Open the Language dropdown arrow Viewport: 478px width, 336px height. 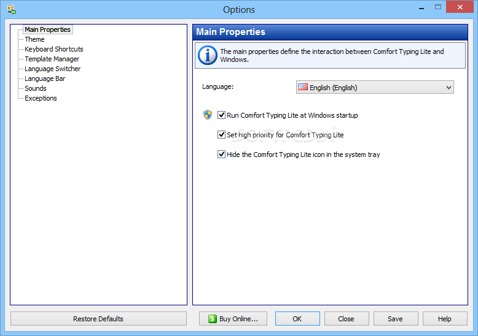pos(449,87)
